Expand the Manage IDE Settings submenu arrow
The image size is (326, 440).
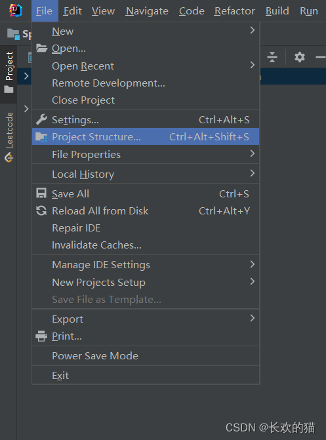(x=252, y=264)
